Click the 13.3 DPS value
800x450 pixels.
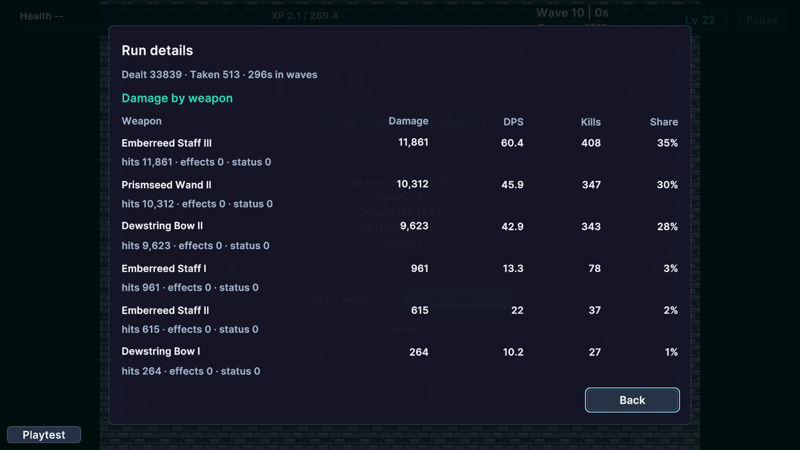(x=513, y=268)
